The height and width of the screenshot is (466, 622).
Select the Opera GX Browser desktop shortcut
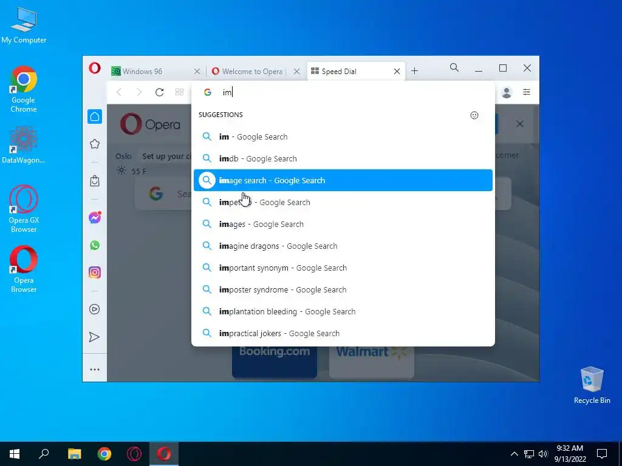click(x=24, y=209)
